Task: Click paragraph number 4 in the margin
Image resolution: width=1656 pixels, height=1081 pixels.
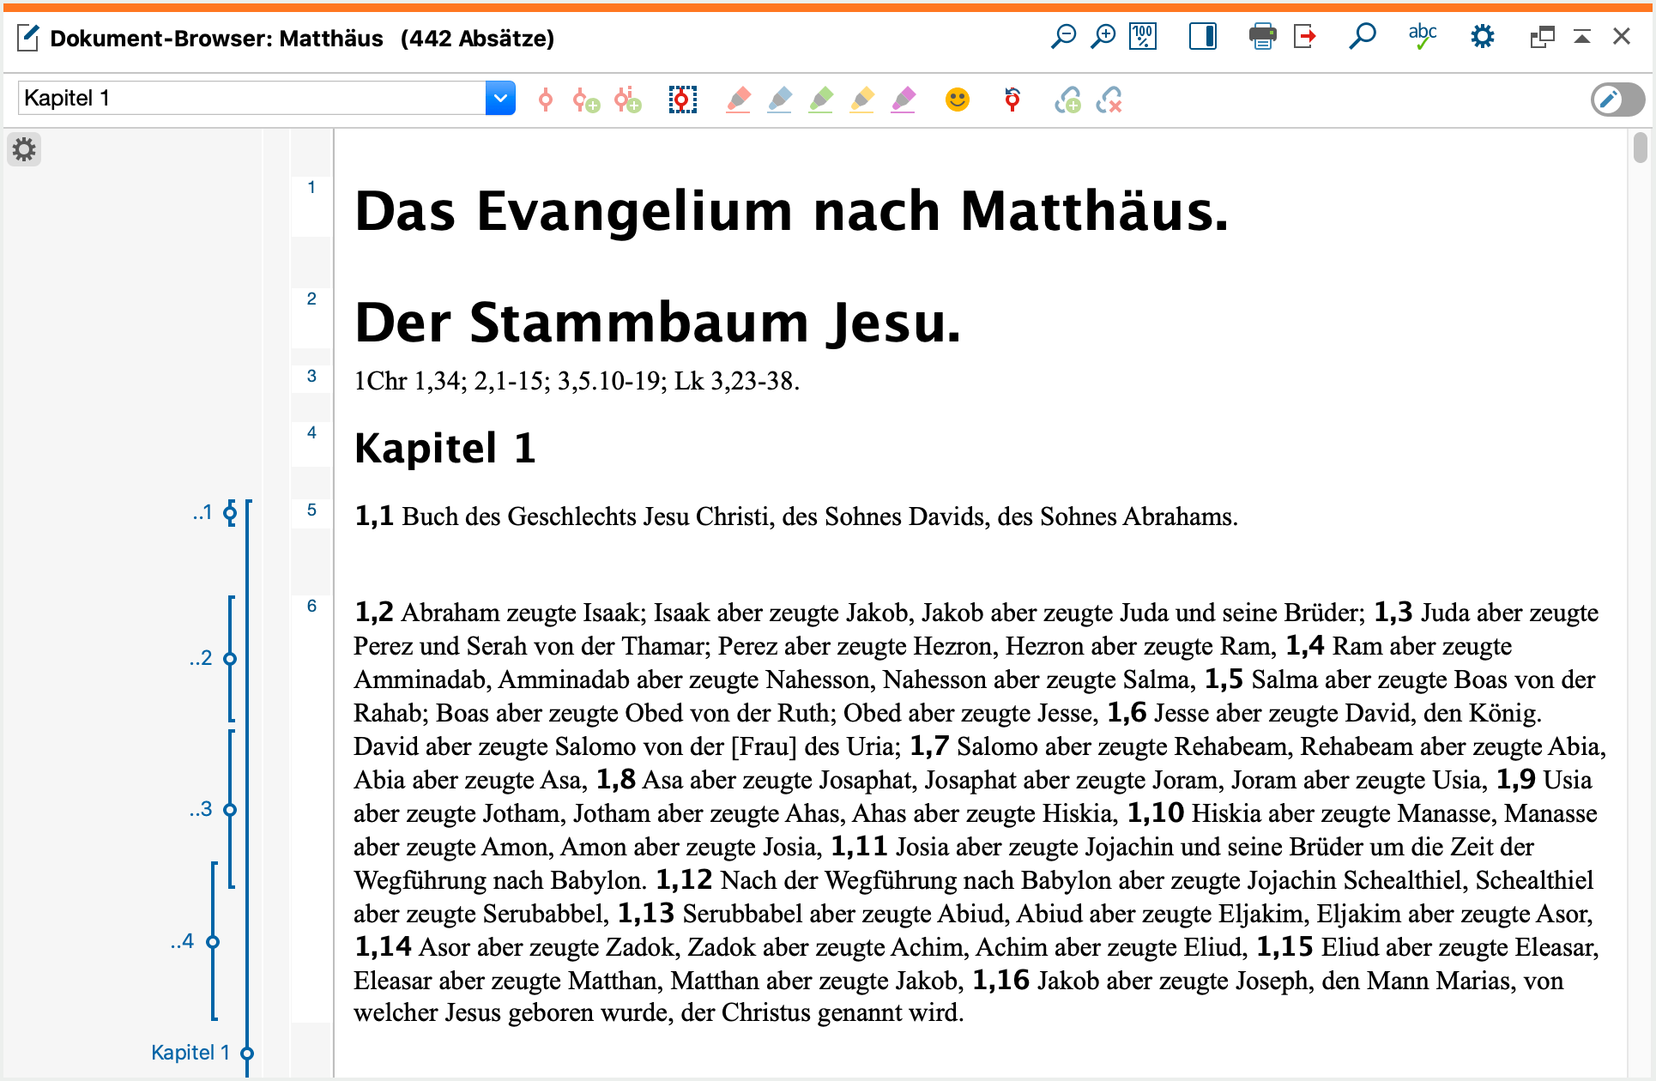Action: pos(311,433)
